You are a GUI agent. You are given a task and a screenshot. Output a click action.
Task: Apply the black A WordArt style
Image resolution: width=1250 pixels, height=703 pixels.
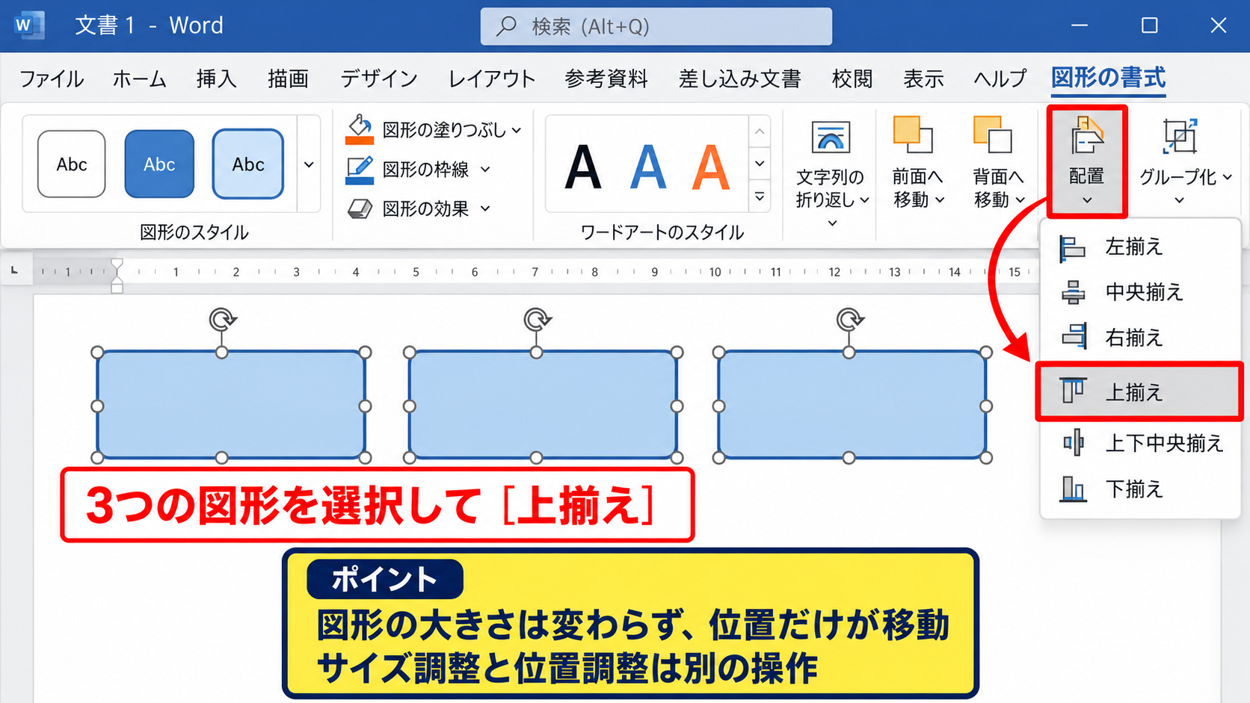point(583,168)
